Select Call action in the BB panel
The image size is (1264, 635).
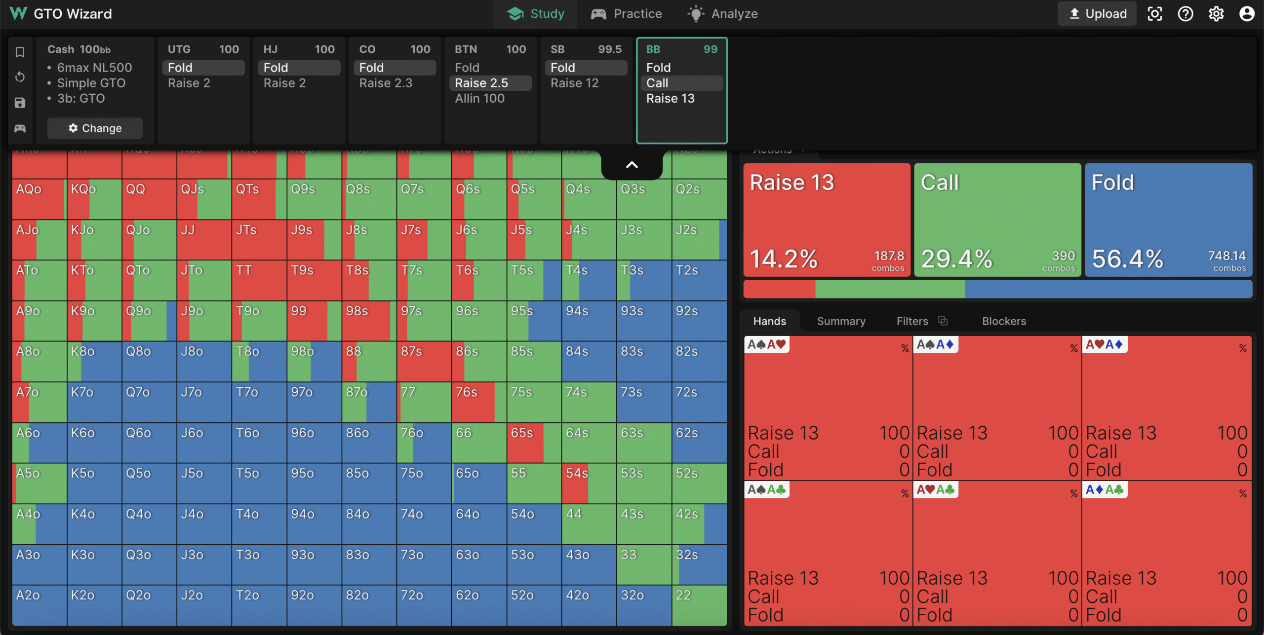click(681, 83)
